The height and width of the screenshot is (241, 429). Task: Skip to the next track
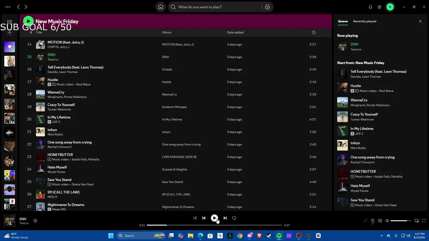point(225,218)
